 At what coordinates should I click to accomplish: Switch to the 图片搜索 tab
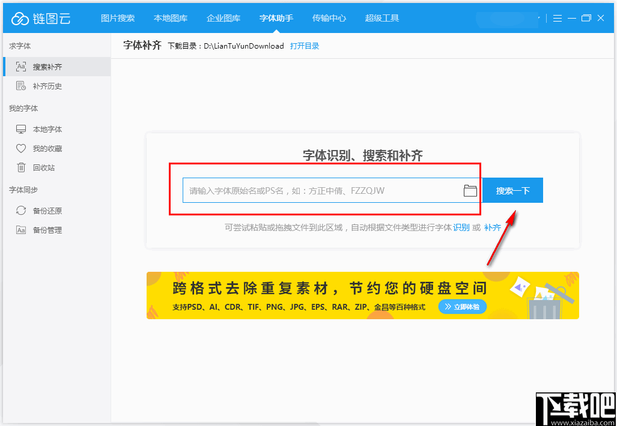[118, 18]
